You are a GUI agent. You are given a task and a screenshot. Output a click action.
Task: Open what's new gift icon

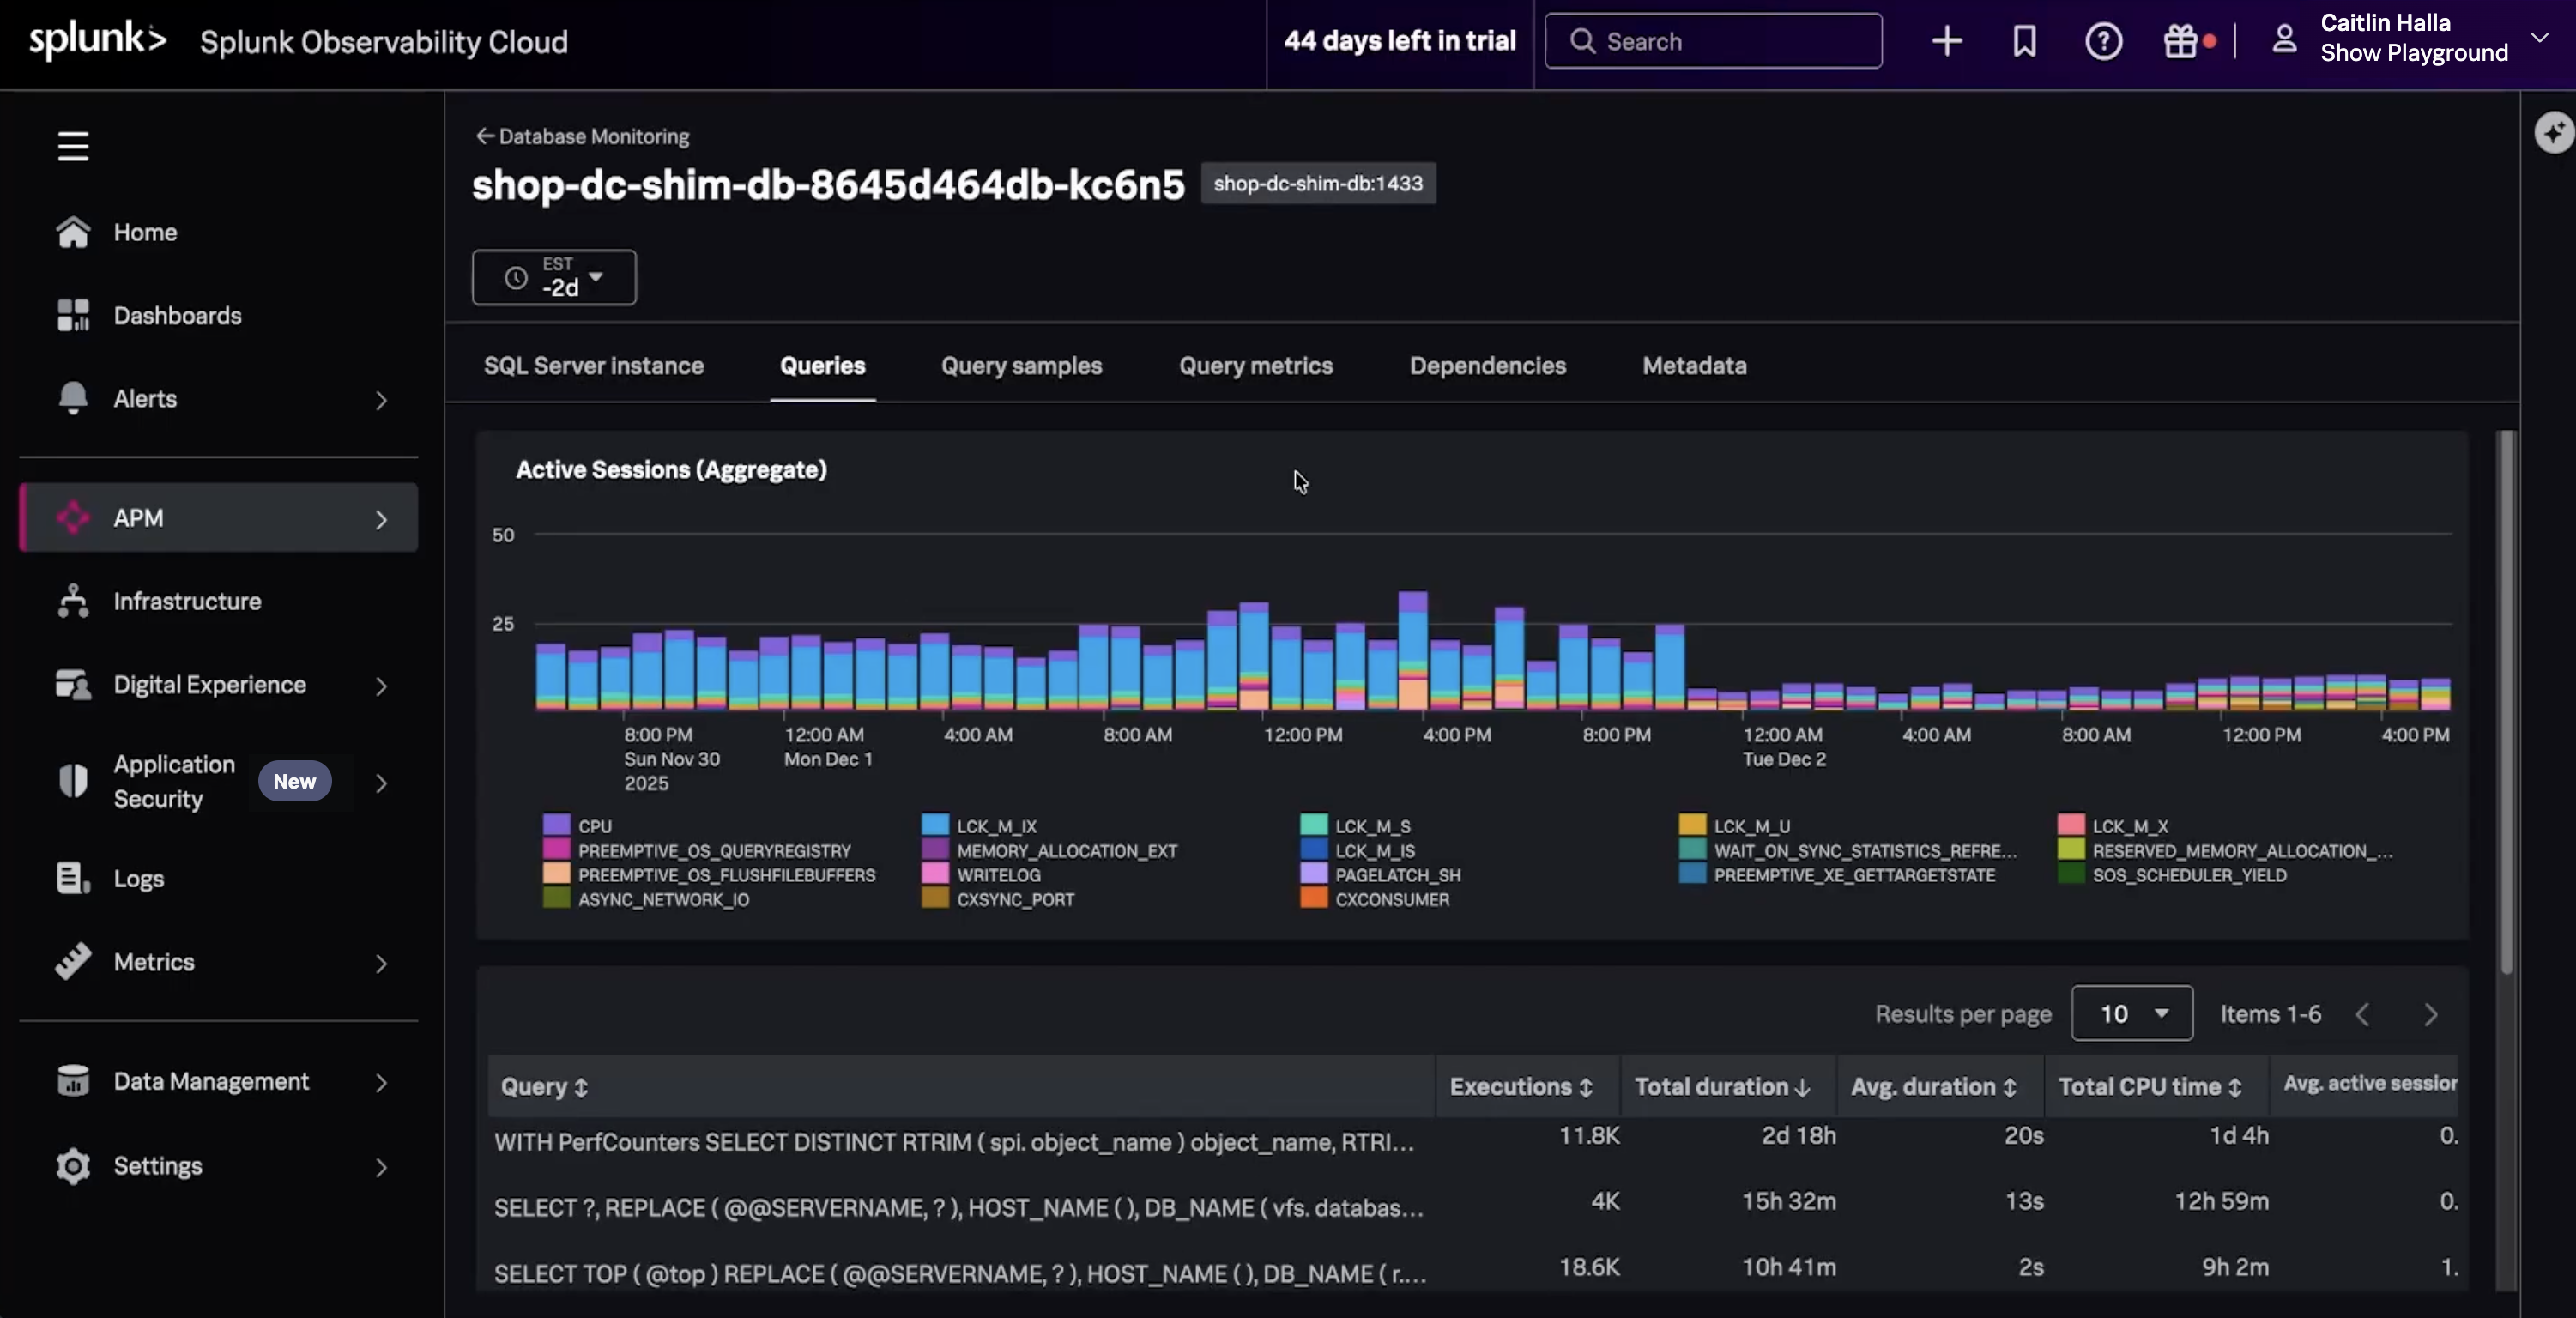(x=2180, y=41)
